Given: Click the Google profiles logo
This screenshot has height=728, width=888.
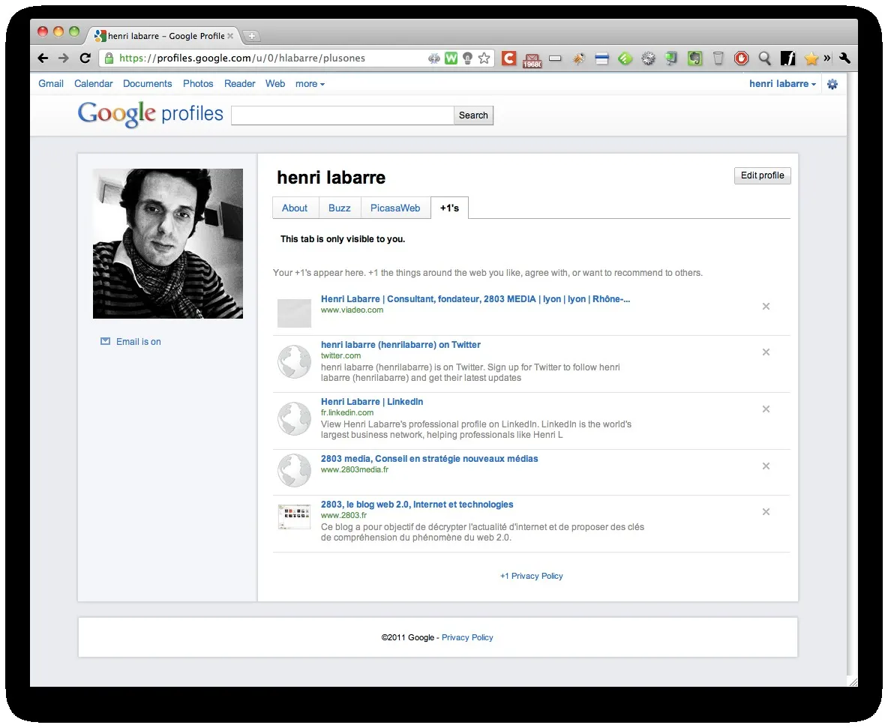Looking at the screenshot, I should click(x=150, y=114).
